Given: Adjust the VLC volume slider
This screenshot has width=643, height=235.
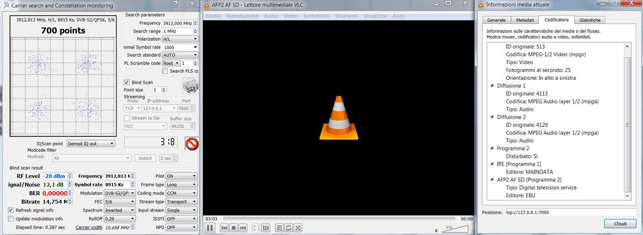Looking at the screenshot, I should tap(455, 229).
